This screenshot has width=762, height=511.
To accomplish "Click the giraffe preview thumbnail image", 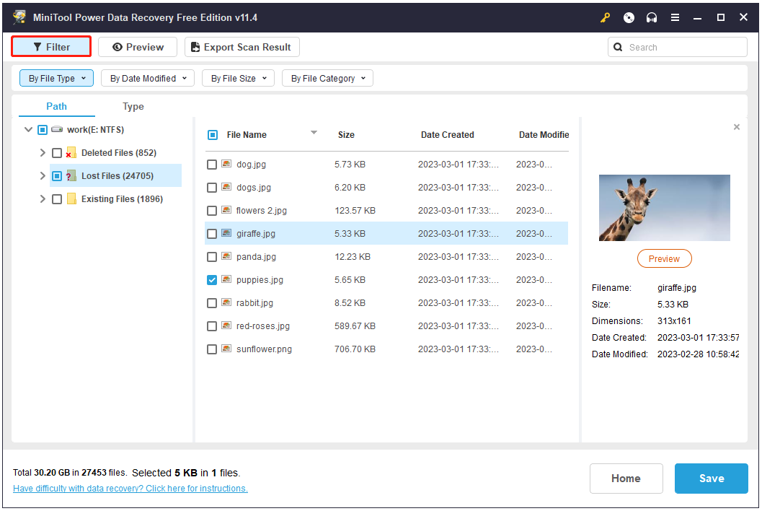I will tap(664, 208).
